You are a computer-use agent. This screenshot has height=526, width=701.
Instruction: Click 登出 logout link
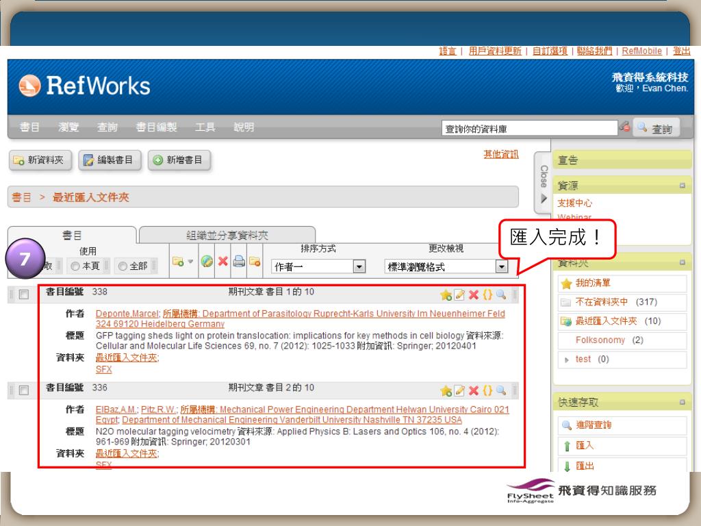(x=681, y=51)
